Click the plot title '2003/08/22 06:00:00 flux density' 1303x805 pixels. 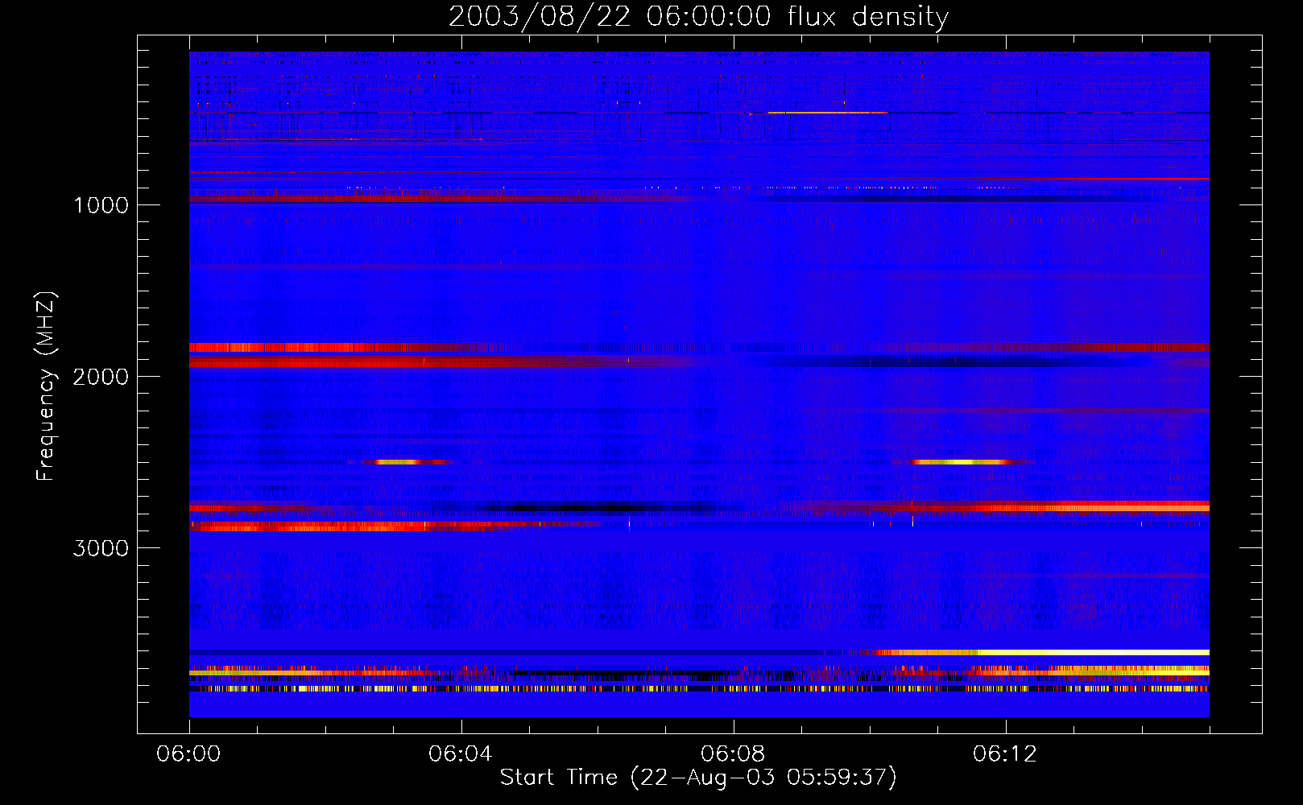click(x=698, y=17)
